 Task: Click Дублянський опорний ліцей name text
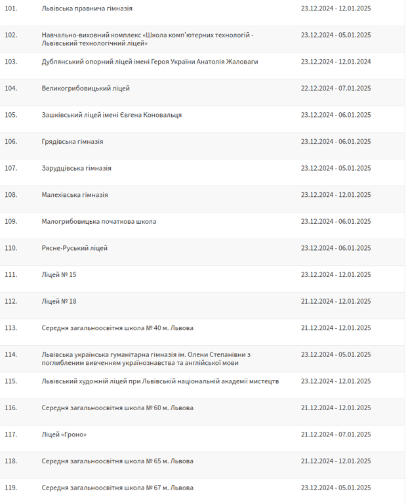click(150, 62)
